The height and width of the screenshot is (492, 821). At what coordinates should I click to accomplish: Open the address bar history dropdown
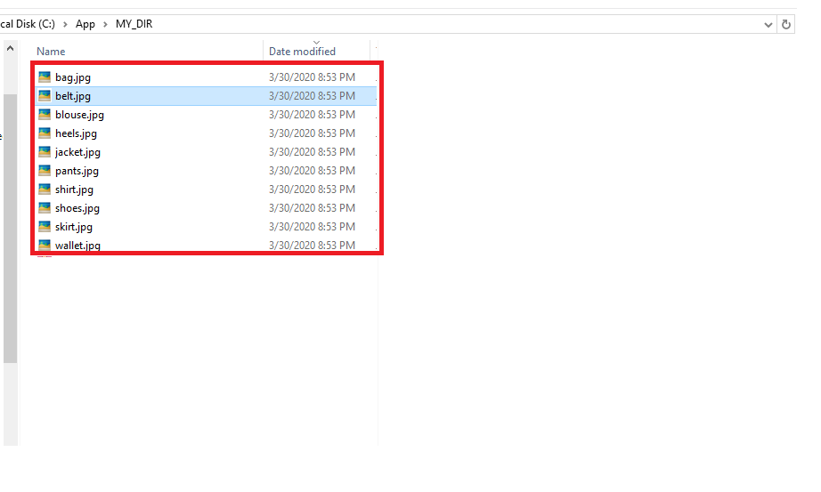point(768,24)
